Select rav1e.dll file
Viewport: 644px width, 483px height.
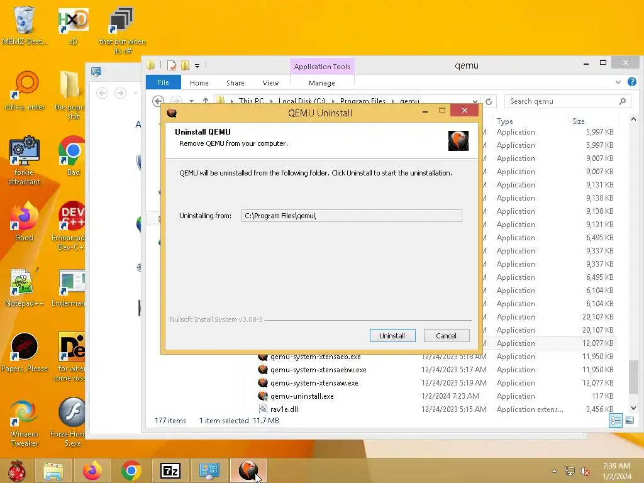[x=284, y=409]
